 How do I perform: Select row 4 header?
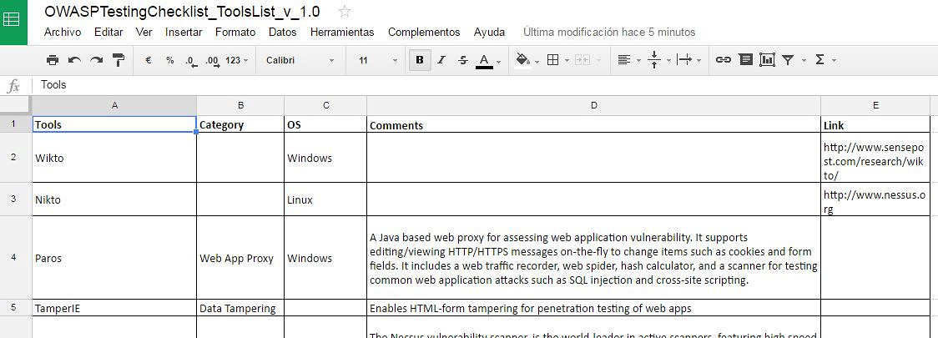[16, 258]
